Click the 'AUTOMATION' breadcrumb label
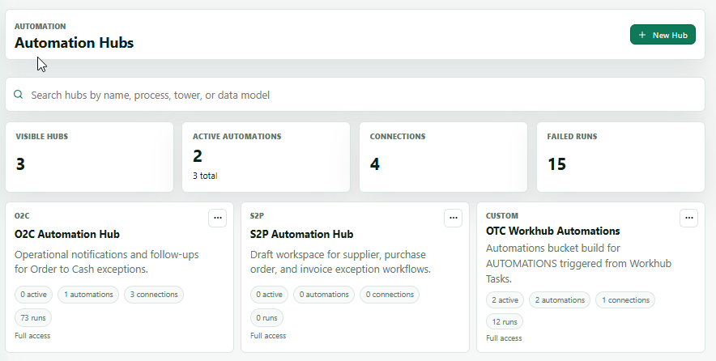 (x=40, y=26)
